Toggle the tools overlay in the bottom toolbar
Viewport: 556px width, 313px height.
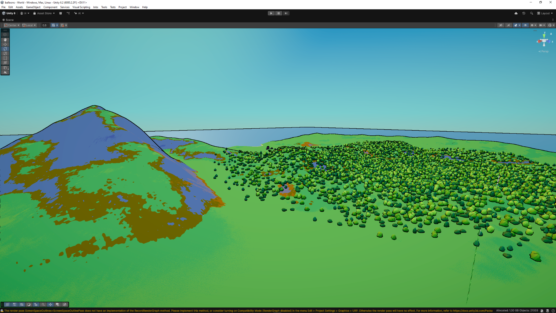7,305
